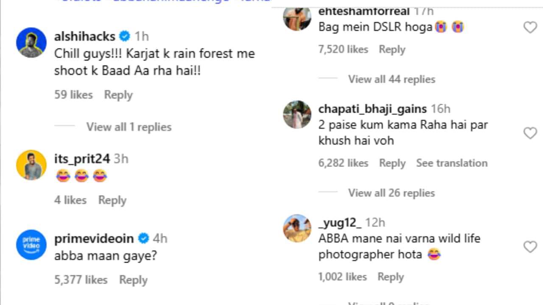Click alshihacks verified badge
The width and height of the screenshot is (543, 305).
pos(125,36)
